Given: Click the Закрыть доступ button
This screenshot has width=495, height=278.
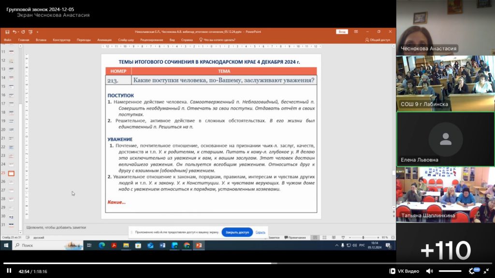Looking at the screenshot, I should point(237,232).
